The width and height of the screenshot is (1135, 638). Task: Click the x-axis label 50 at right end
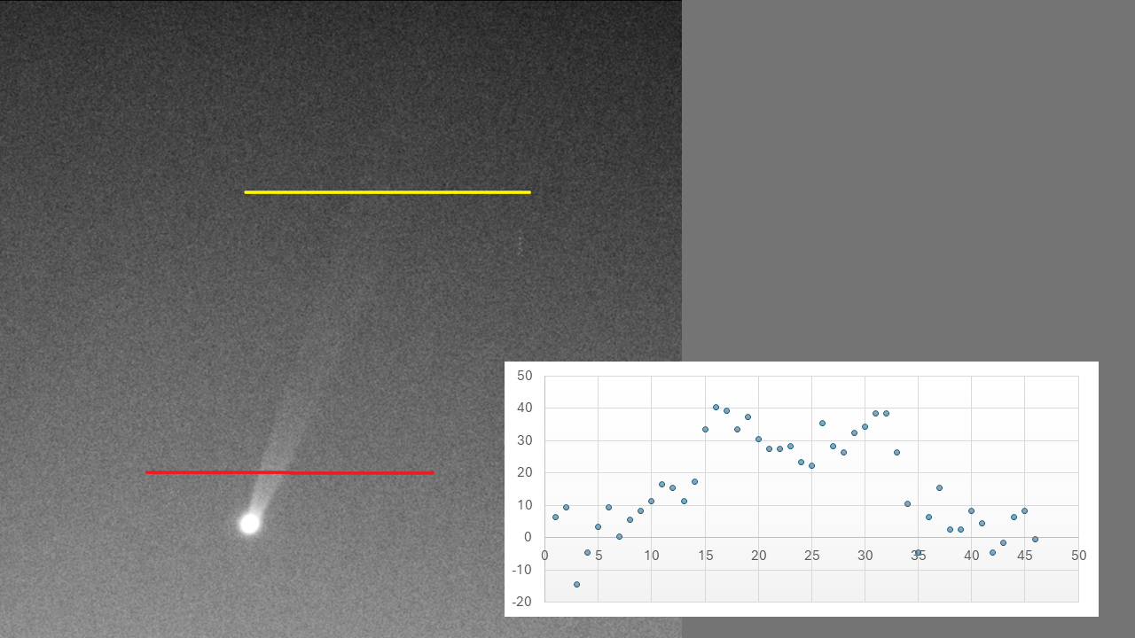pos(1078,556)
